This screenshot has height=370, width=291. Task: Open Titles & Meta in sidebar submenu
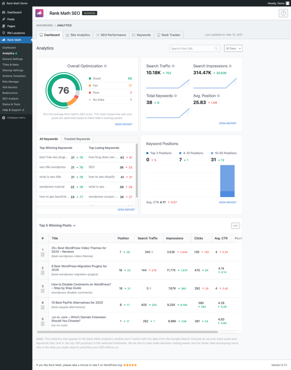(10, 65)
